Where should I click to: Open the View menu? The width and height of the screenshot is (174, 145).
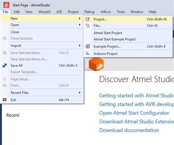(29, 12)
